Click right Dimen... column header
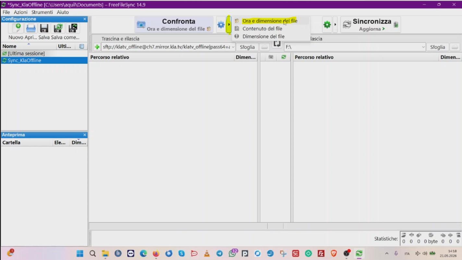This screenshot has height=260, width=462. point(450,57)
